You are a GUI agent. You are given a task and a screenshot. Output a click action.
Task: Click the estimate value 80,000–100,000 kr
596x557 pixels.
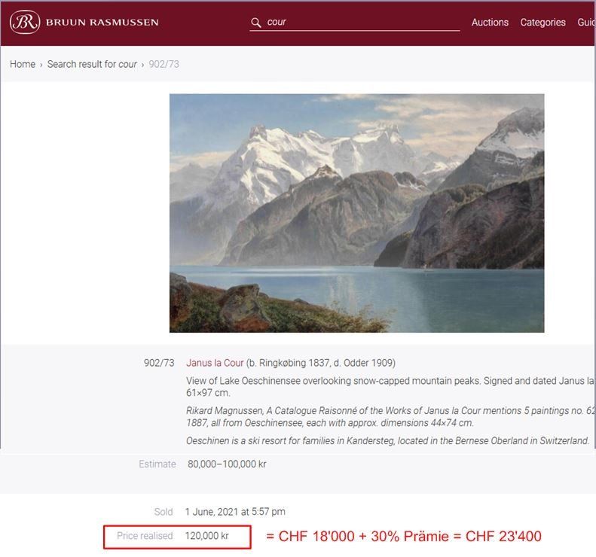pyautogui.click(x=227, y=464)
